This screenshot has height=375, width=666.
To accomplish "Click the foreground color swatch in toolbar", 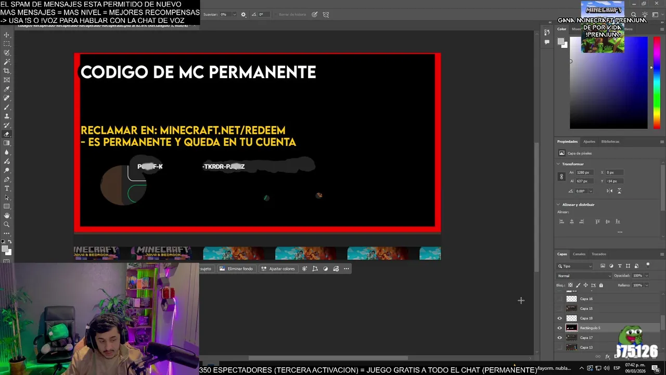I will pyautogui.click(x=5, y=249).
